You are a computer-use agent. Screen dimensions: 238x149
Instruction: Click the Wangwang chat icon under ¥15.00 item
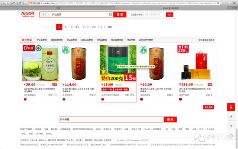[x=103, y=99]
